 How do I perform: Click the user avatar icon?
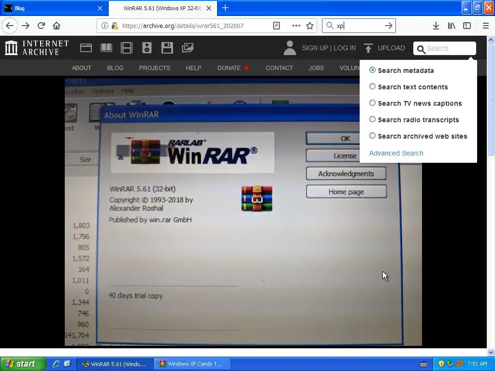pyautogui.click(x=290, y=48)
